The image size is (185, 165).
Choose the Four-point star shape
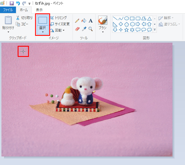pyautogui.click(x=121, y=30)
